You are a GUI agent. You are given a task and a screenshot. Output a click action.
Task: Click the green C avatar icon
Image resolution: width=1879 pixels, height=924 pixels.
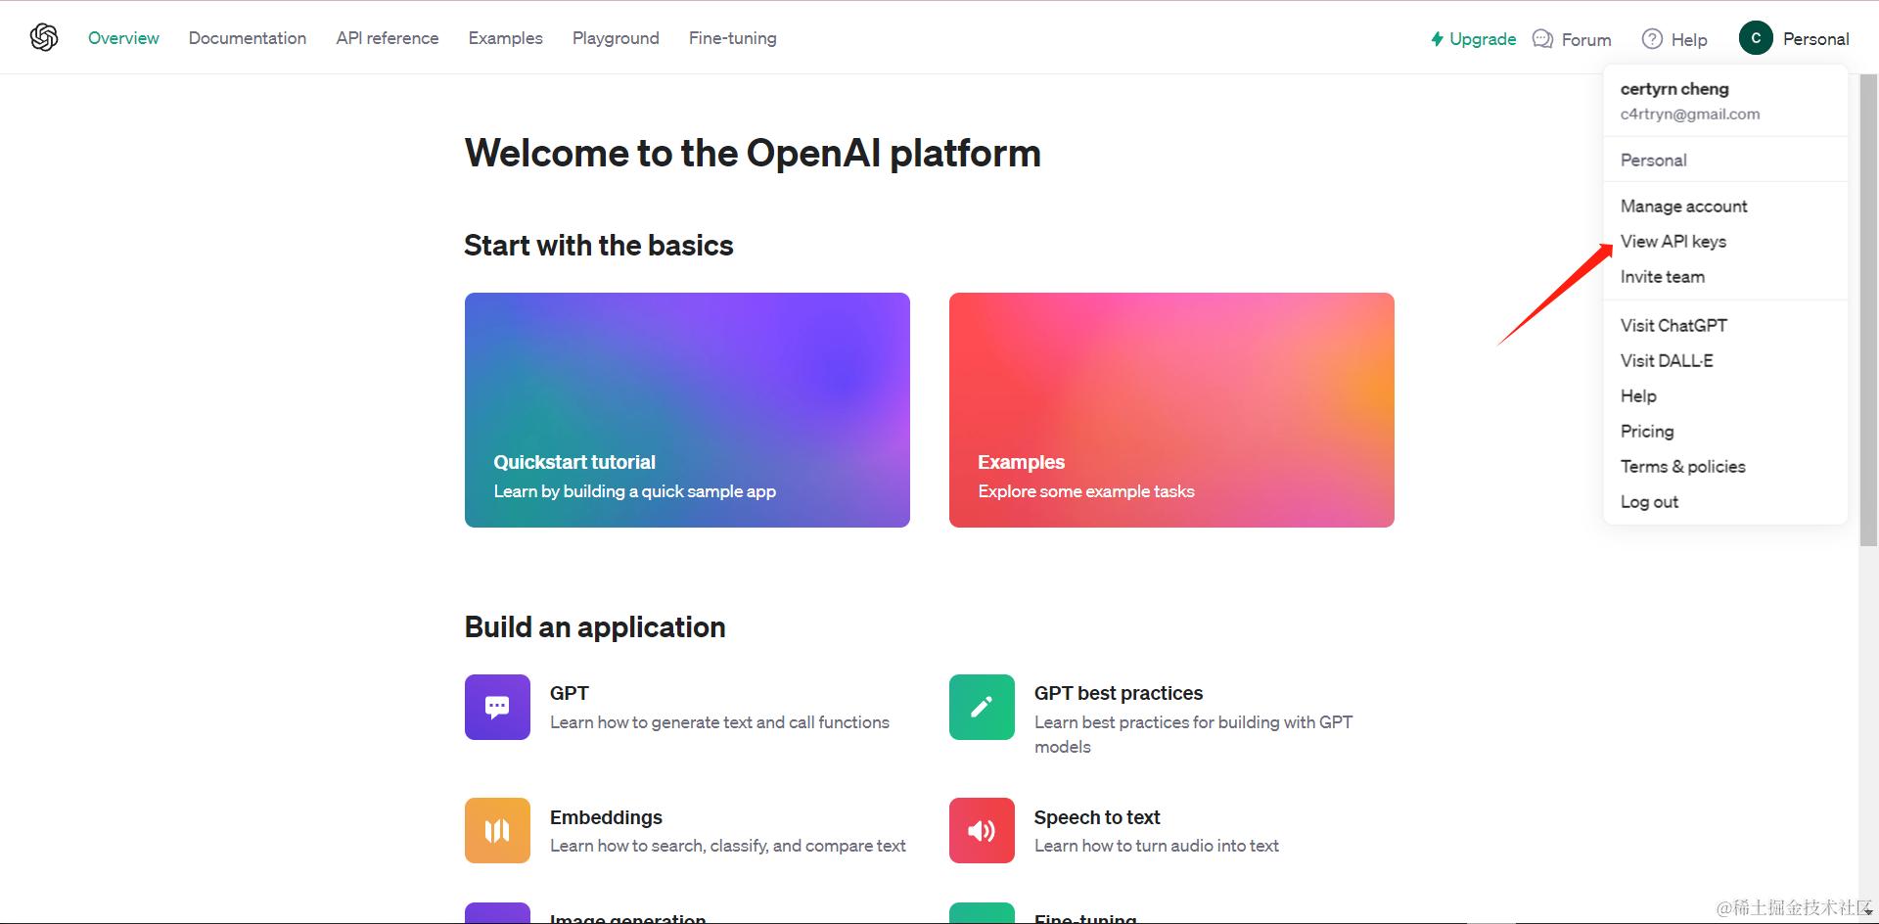[x=1756, y=38]
